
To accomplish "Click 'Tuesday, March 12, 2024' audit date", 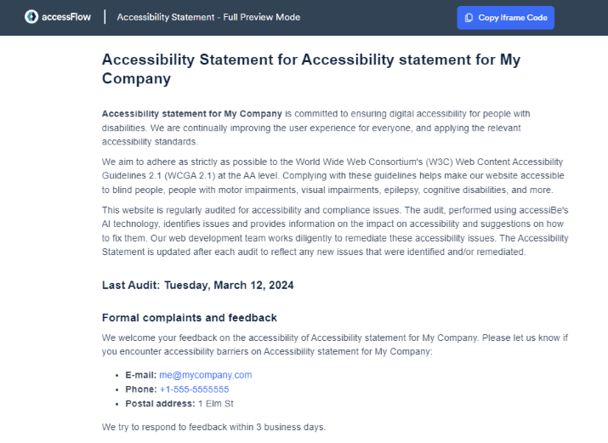I will pyautogui.click(x=229, y=286).
